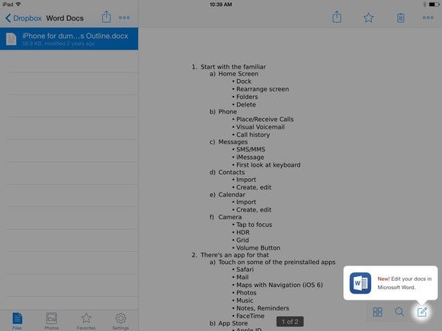Tap 'iMessage' bullet

click(x=250, y=158)
